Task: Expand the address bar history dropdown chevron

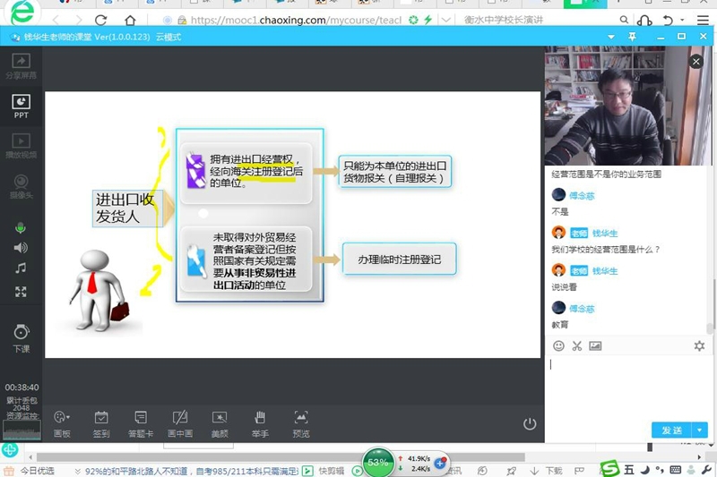Action: point(445,20)
